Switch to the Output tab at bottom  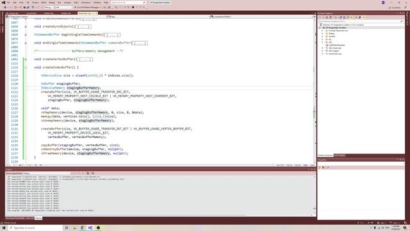pos(38,218)
